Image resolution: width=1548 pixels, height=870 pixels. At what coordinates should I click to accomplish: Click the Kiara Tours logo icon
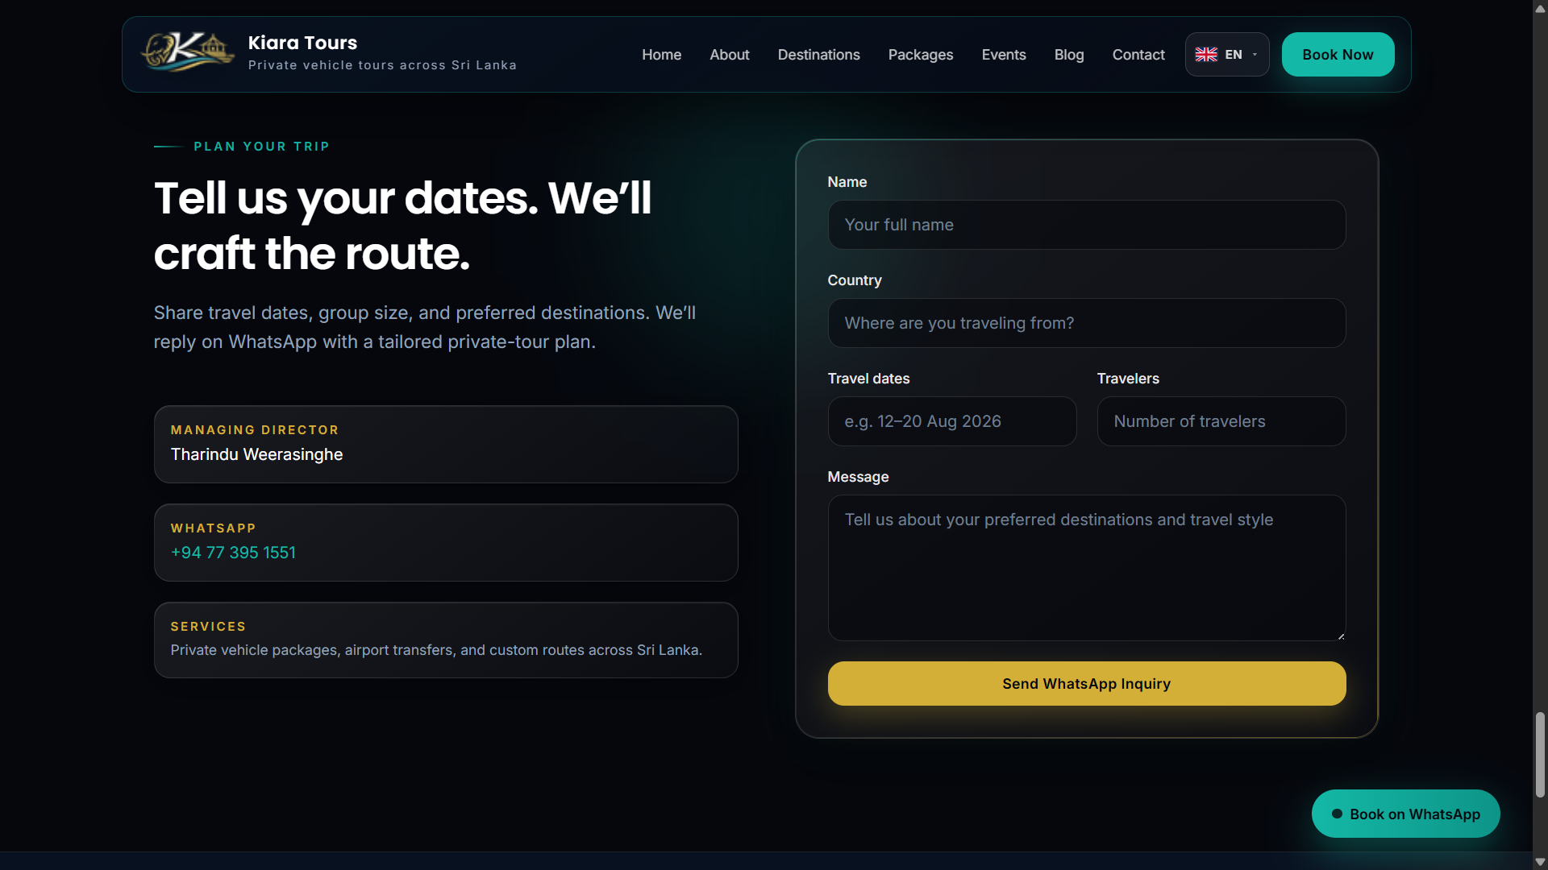pos(187,52)
